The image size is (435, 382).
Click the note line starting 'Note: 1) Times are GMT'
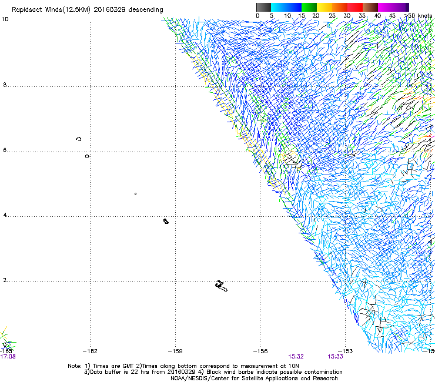click(183, 366)
